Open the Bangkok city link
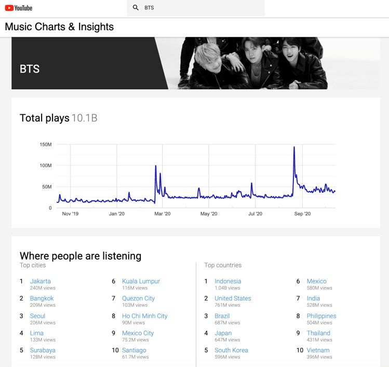Image resolution: width=389 pixels, height=367 pixels. [42, 298]
